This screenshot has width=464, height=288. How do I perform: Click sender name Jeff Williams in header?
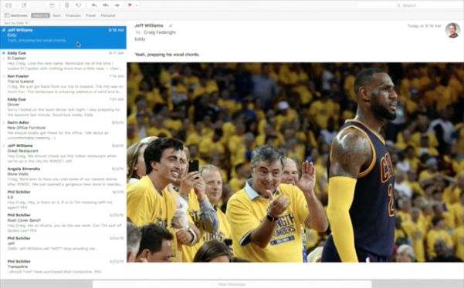[x=149, y=25]
